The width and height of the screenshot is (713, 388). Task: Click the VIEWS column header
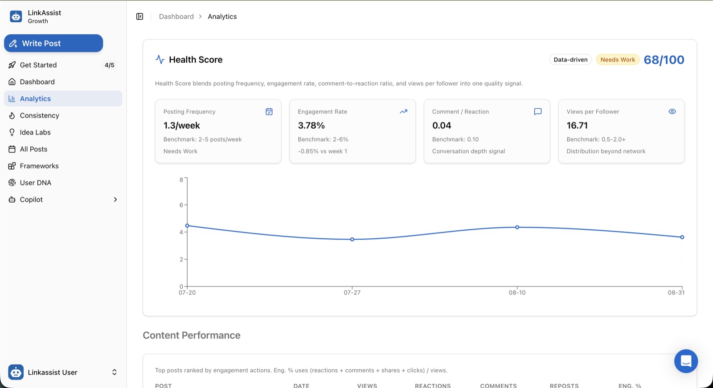point(367,385)
